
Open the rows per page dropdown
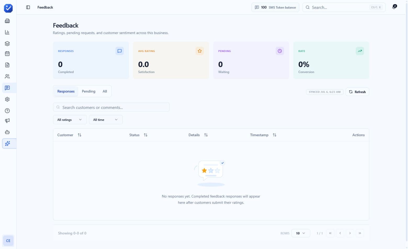301,233
